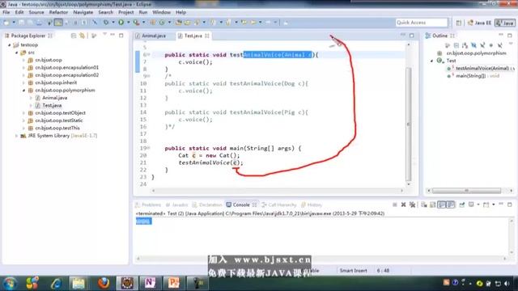Open the Open Console dropdown arrow
The height and width of the screenshot is (291, 518).
(x=494, y=205)
